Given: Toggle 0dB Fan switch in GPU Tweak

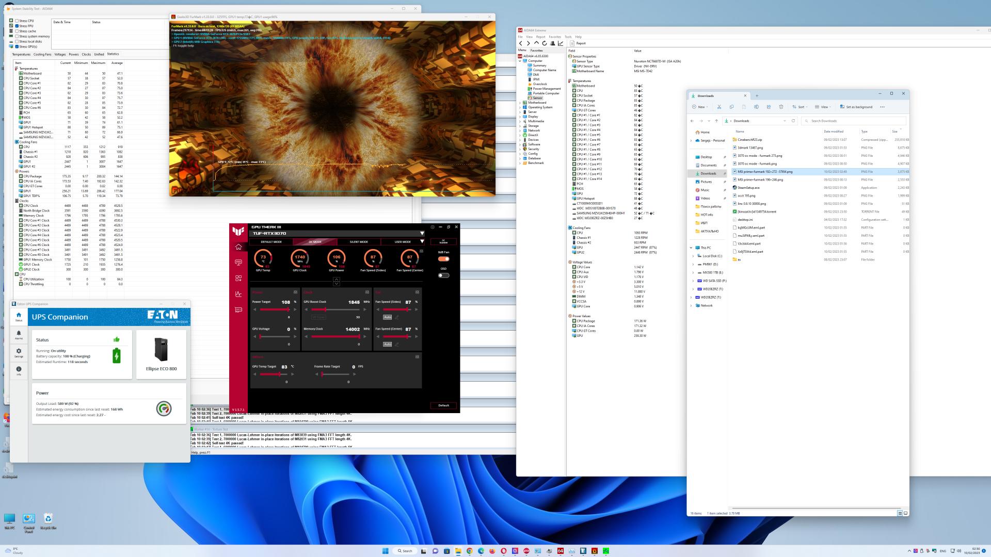Looking at the screenshot, I should tap(443, 259).
